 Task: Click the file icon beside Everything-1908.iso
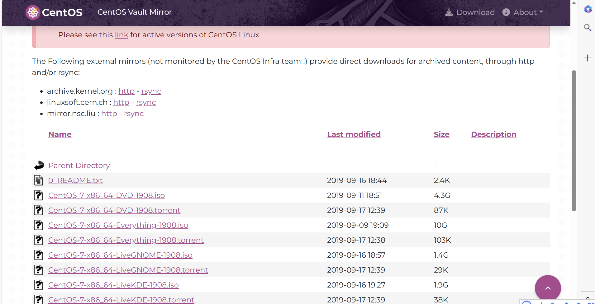(x=39, y=225)
